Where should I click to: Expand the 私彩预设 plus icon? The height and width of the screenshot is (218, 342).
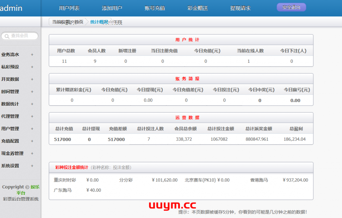point(32,67)
